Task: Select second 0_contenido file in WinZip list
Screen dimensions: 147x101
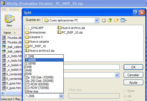Action: (x=12, y=79)
